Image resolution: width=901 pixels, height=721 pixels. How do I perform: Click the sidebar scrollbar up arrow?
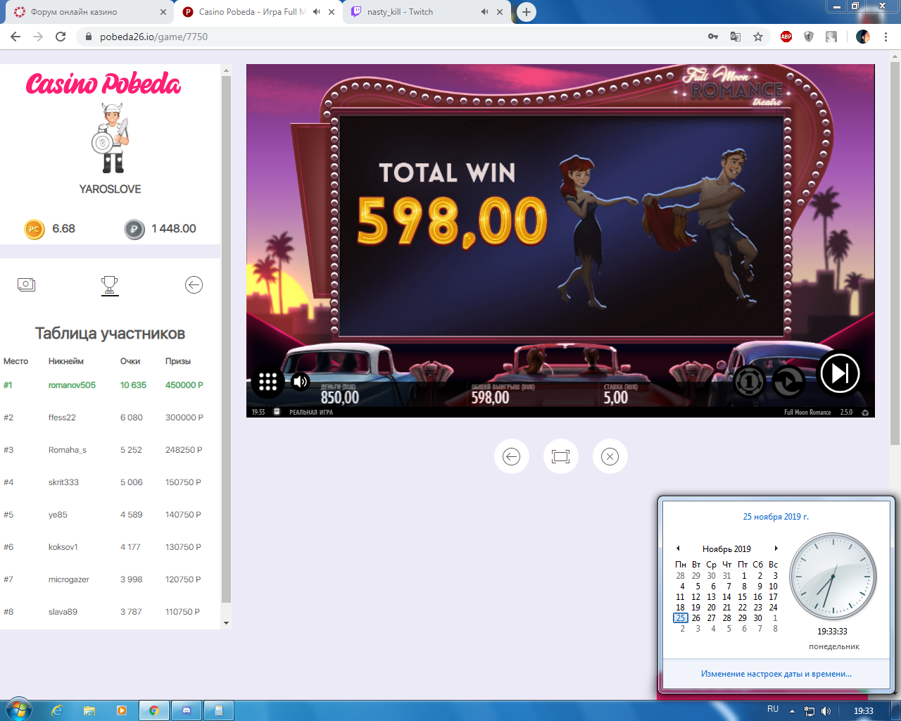226,70
